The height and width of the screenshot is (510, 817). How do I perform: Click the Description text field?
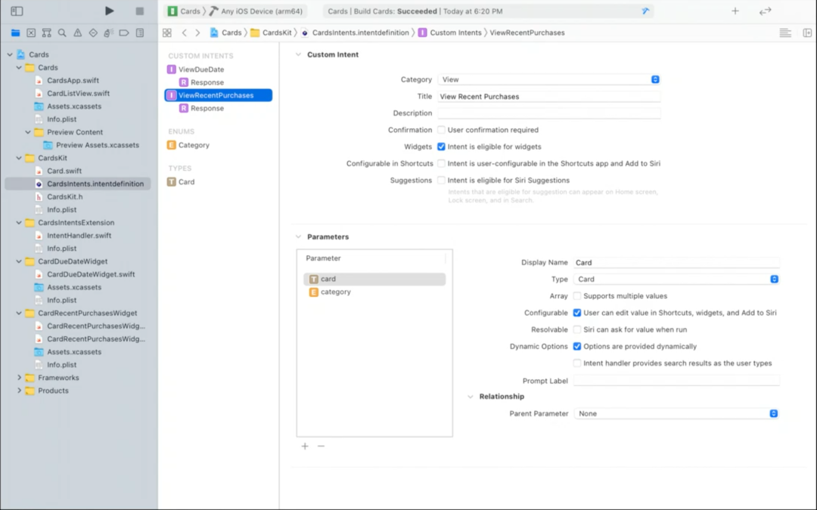click(549, 113)
